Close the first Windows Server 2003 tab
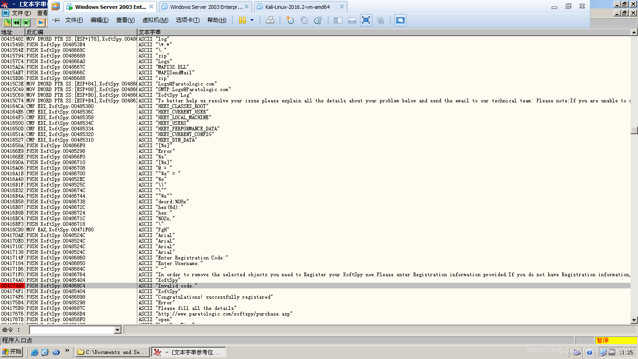The image size is (638, 359). pyautogui.click(x=152, y=7)
